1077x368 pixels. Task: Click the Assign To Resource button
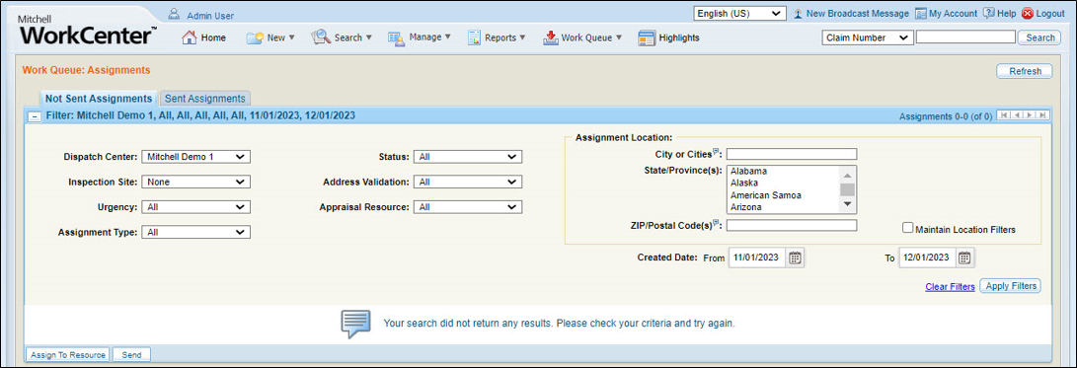[x=67, y=355]
